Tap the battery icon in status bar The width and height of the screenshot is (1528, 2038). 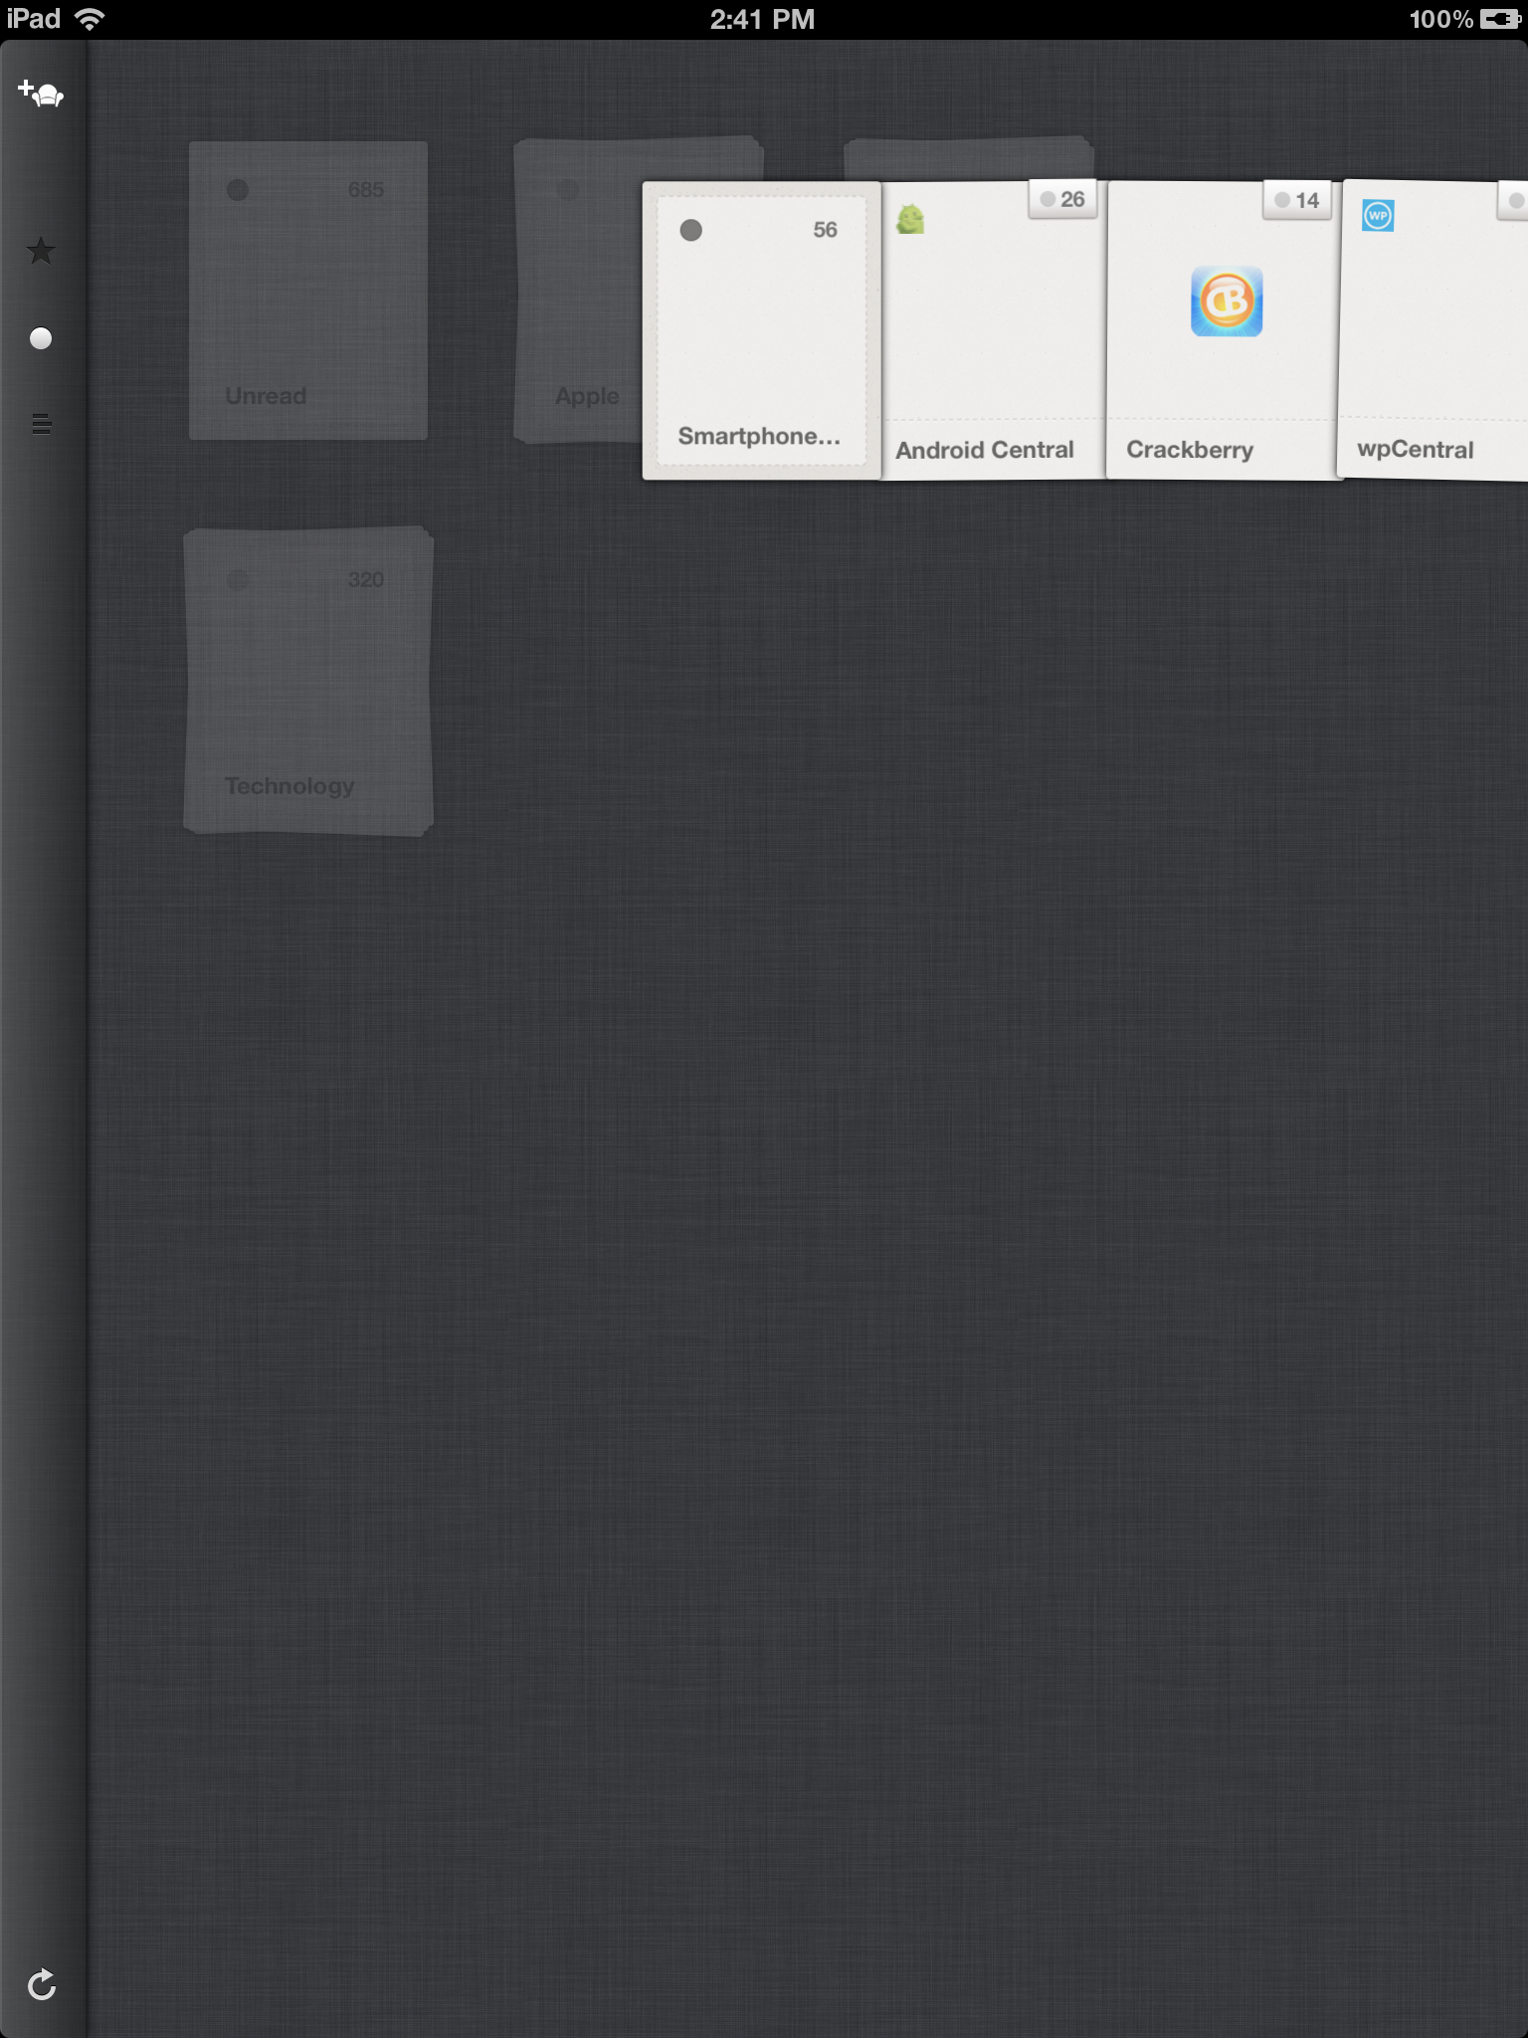[x=1500, y=19]
